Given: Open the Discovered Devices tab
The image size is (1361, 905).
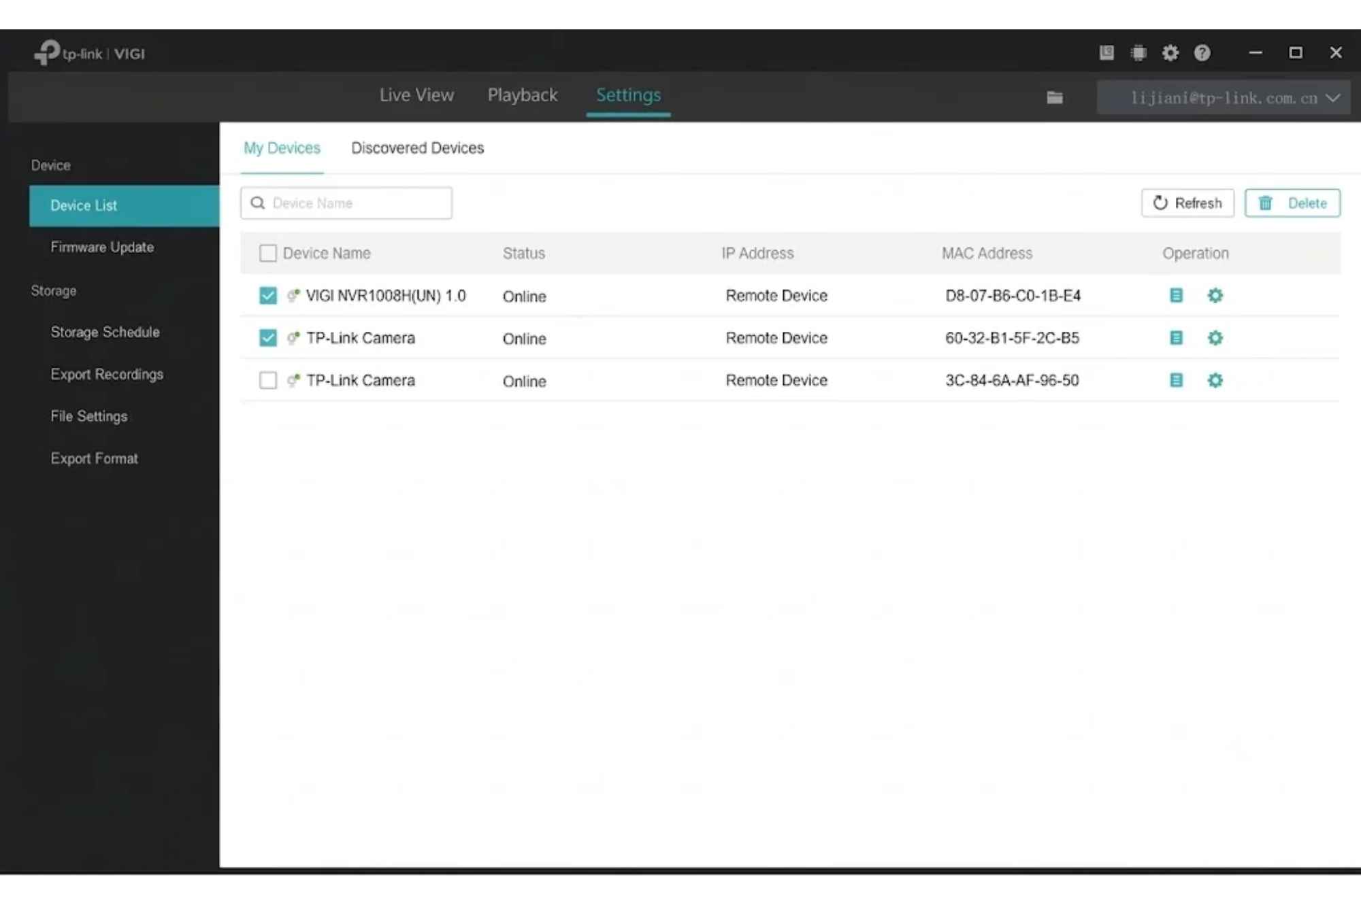Looking at the screenshot, I should point(417,148).
